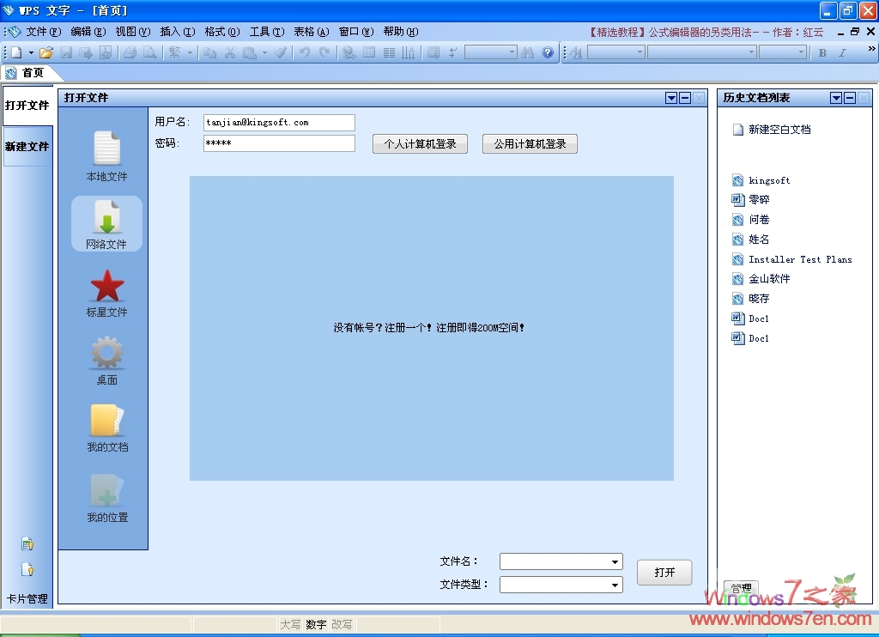
Task: Click the register account link text
Action: point(429,327)
